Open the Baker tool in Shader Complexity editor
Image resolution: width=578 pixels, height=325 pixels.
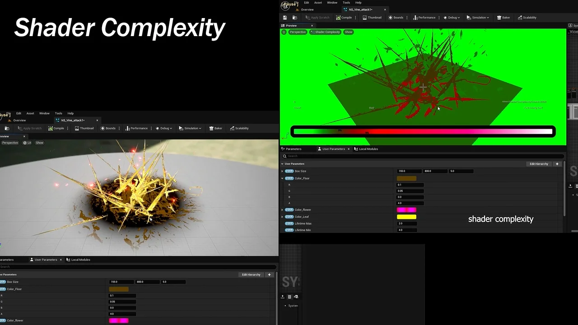point(503,18)
